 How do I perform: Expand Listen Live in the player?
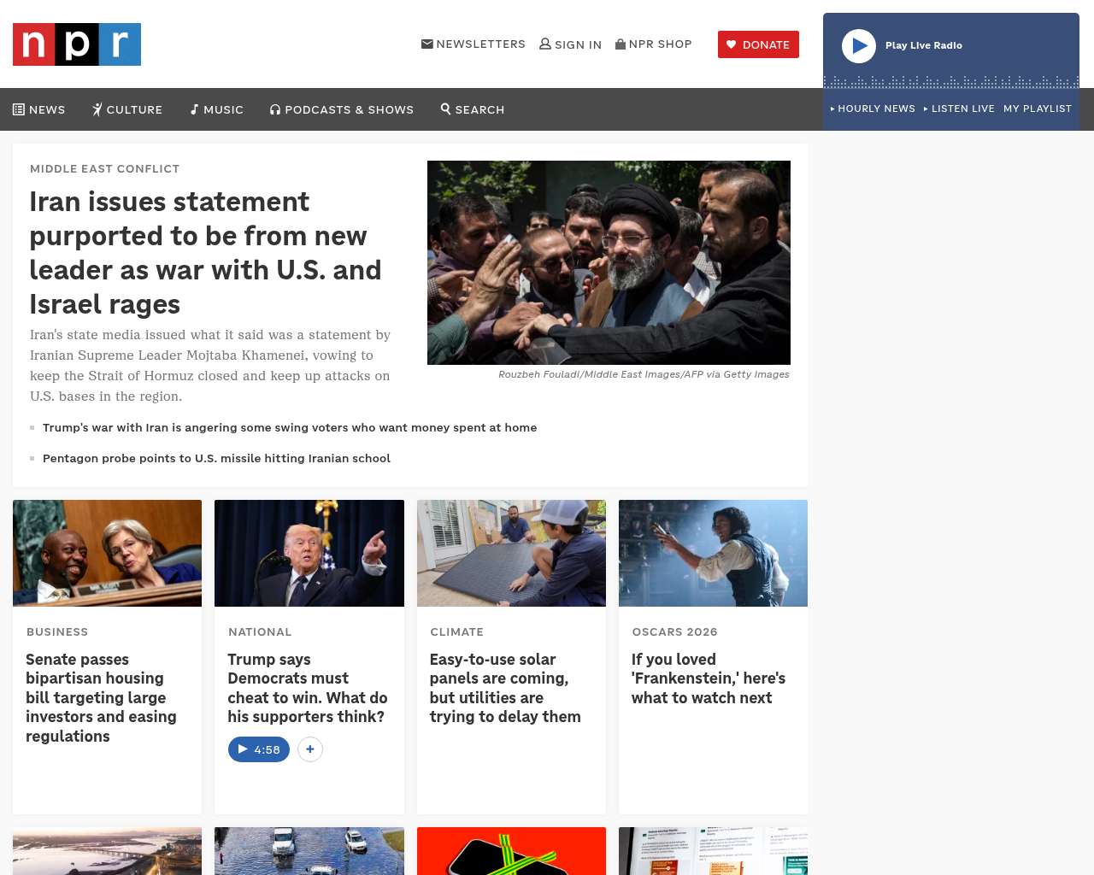click(x=959, y=109)
